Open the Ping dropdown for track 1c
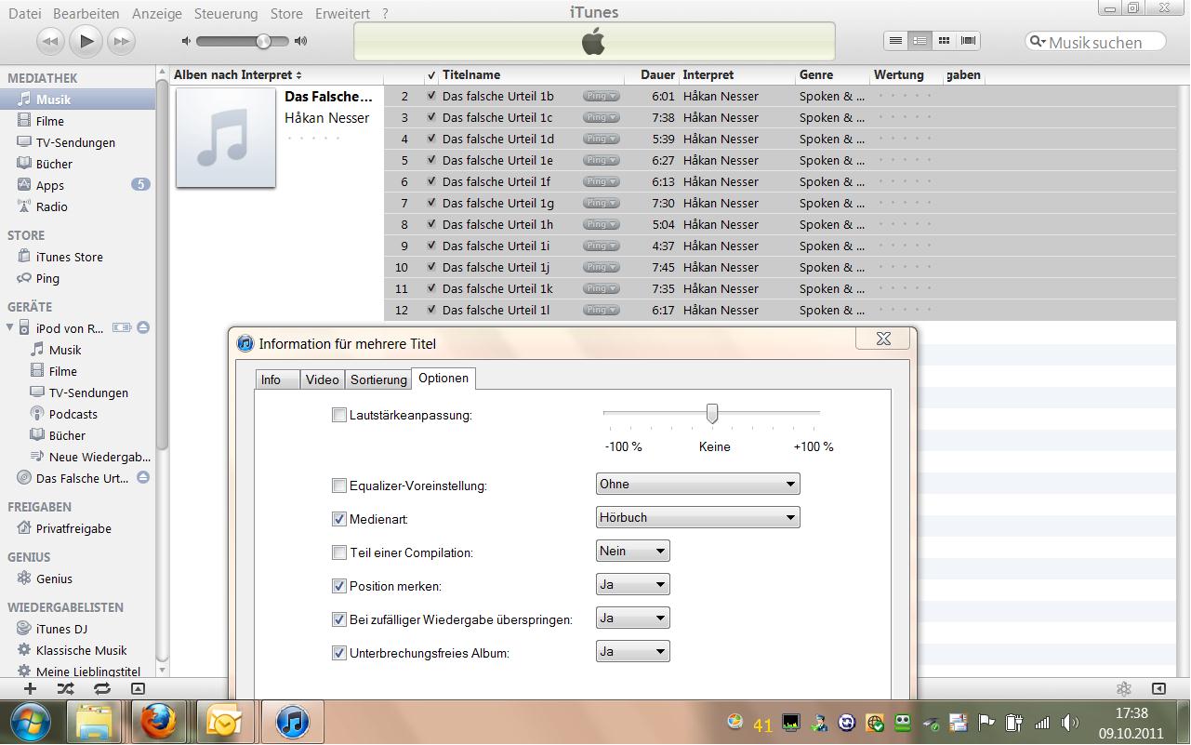 (602, 117)
